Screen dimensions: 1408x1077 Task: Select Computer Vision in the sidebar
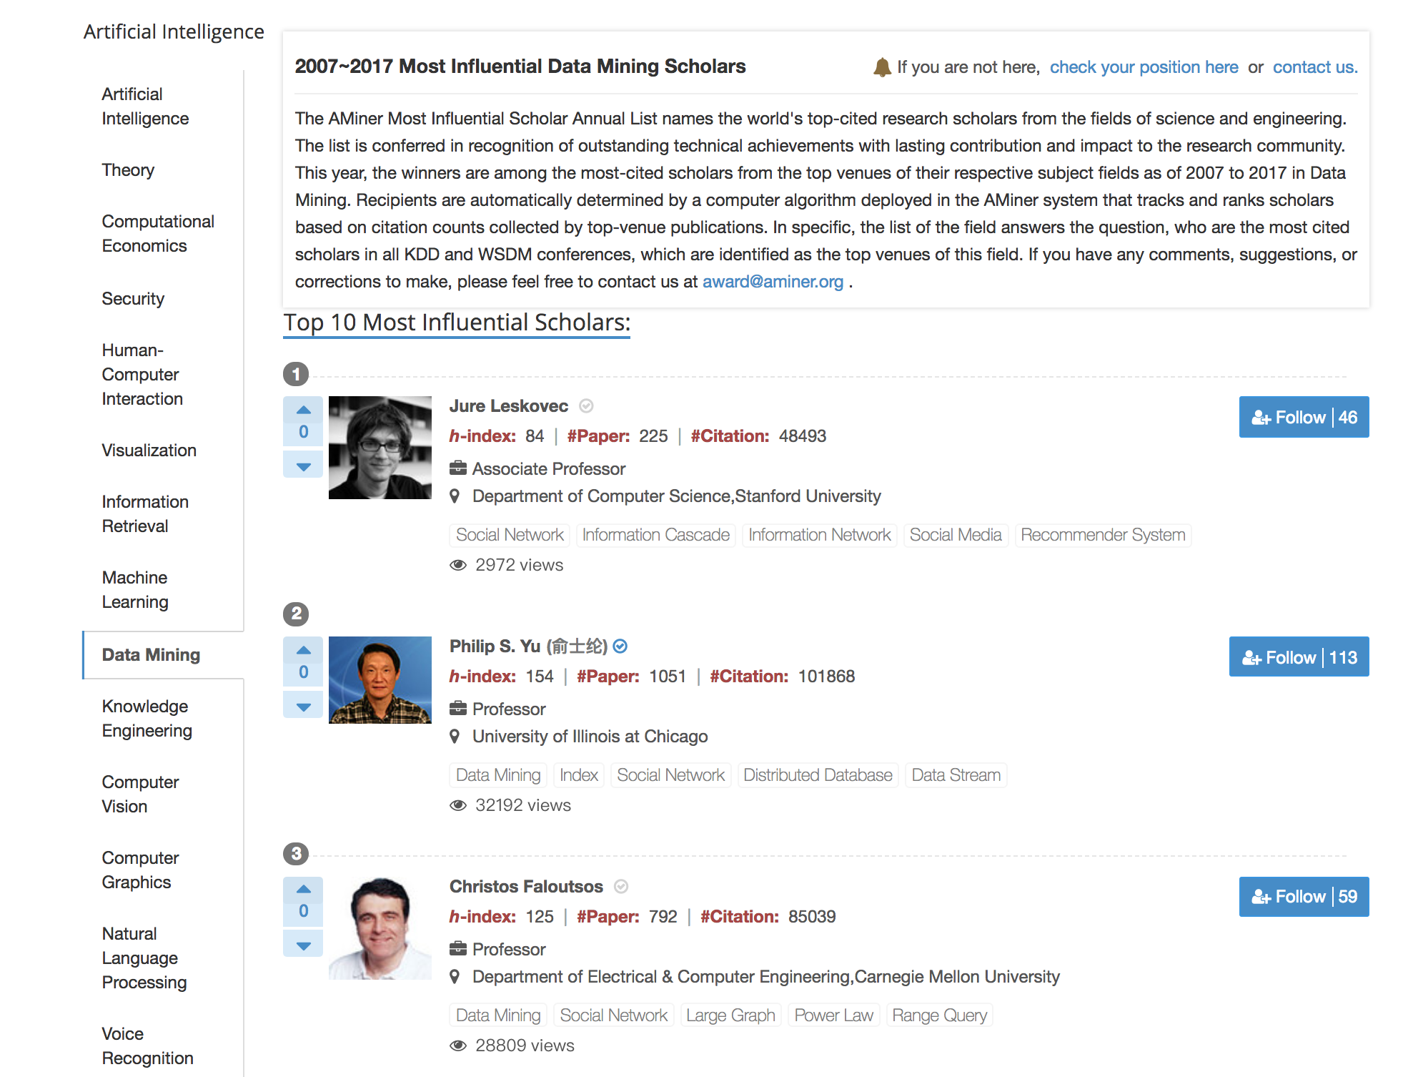(140, 795)
